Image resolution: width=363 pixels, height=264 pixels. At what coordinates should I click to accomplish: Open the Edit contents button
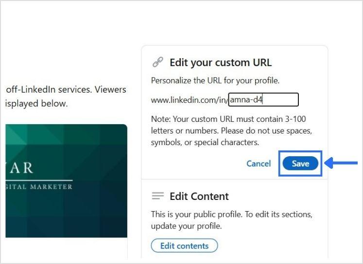[x=184, y=246]
